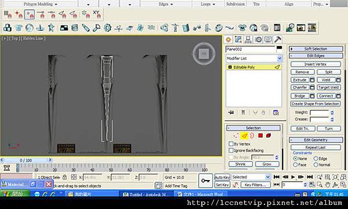Open the Utilities hammer tab

pos(278,39)
